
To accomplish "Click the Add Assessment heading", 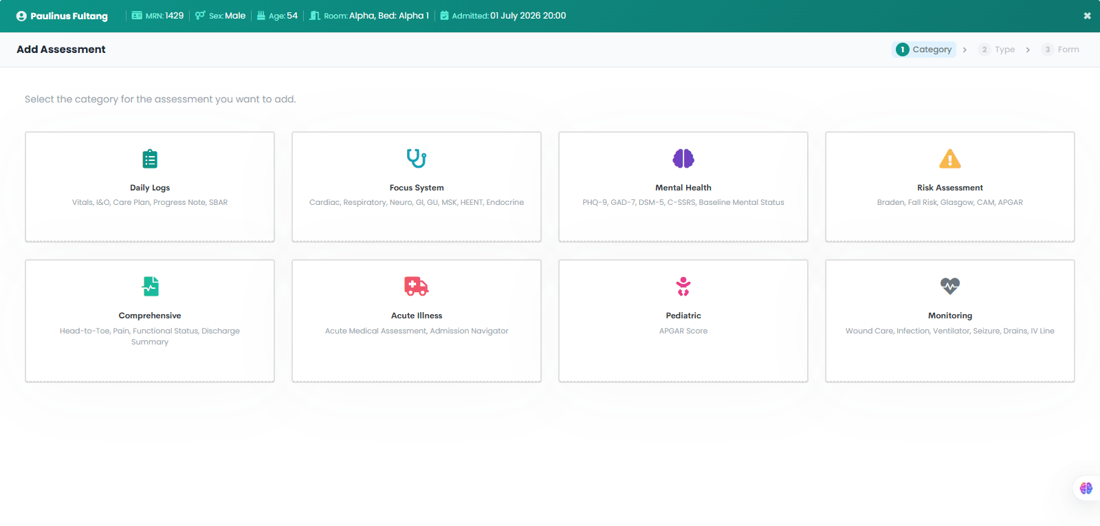I will (x=61, y=50).
